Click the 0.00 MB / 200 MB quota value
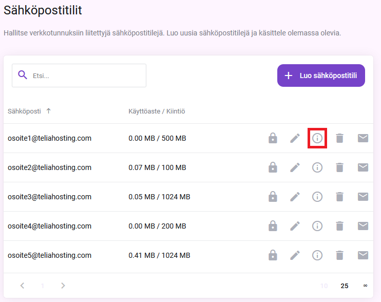Viewport: 381px width, 302px height. (x=157, y=226)
